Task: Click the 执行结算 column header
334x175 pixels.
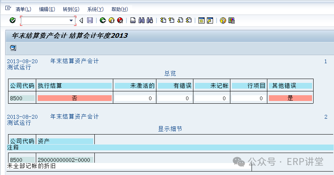Action: pos(75,86)
